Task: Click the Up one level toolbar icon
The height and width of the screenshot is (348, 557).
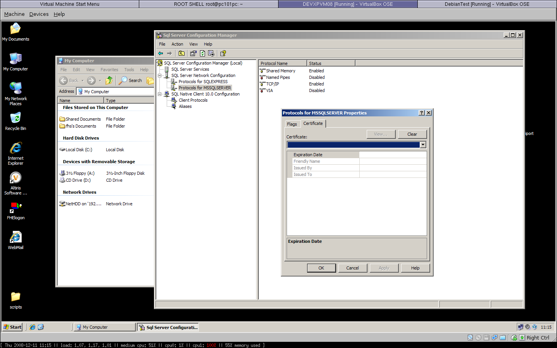Action: coord(181,53)
